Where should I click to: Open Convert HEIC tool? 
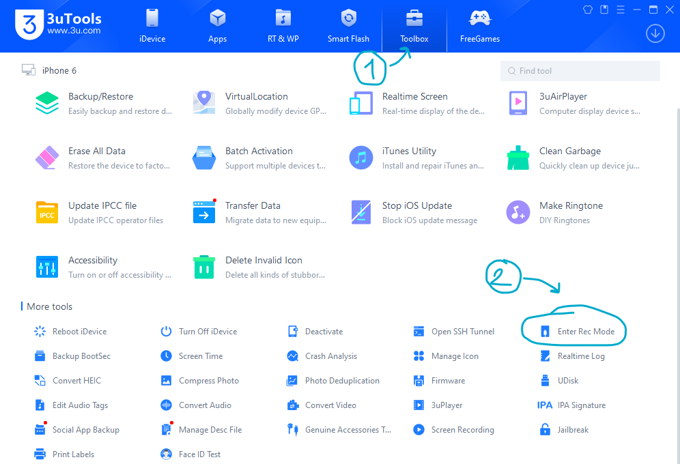pos(68,380)
